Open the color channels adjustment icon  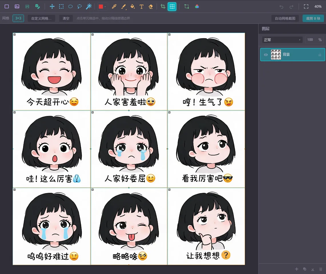click(x=197, y=7)
